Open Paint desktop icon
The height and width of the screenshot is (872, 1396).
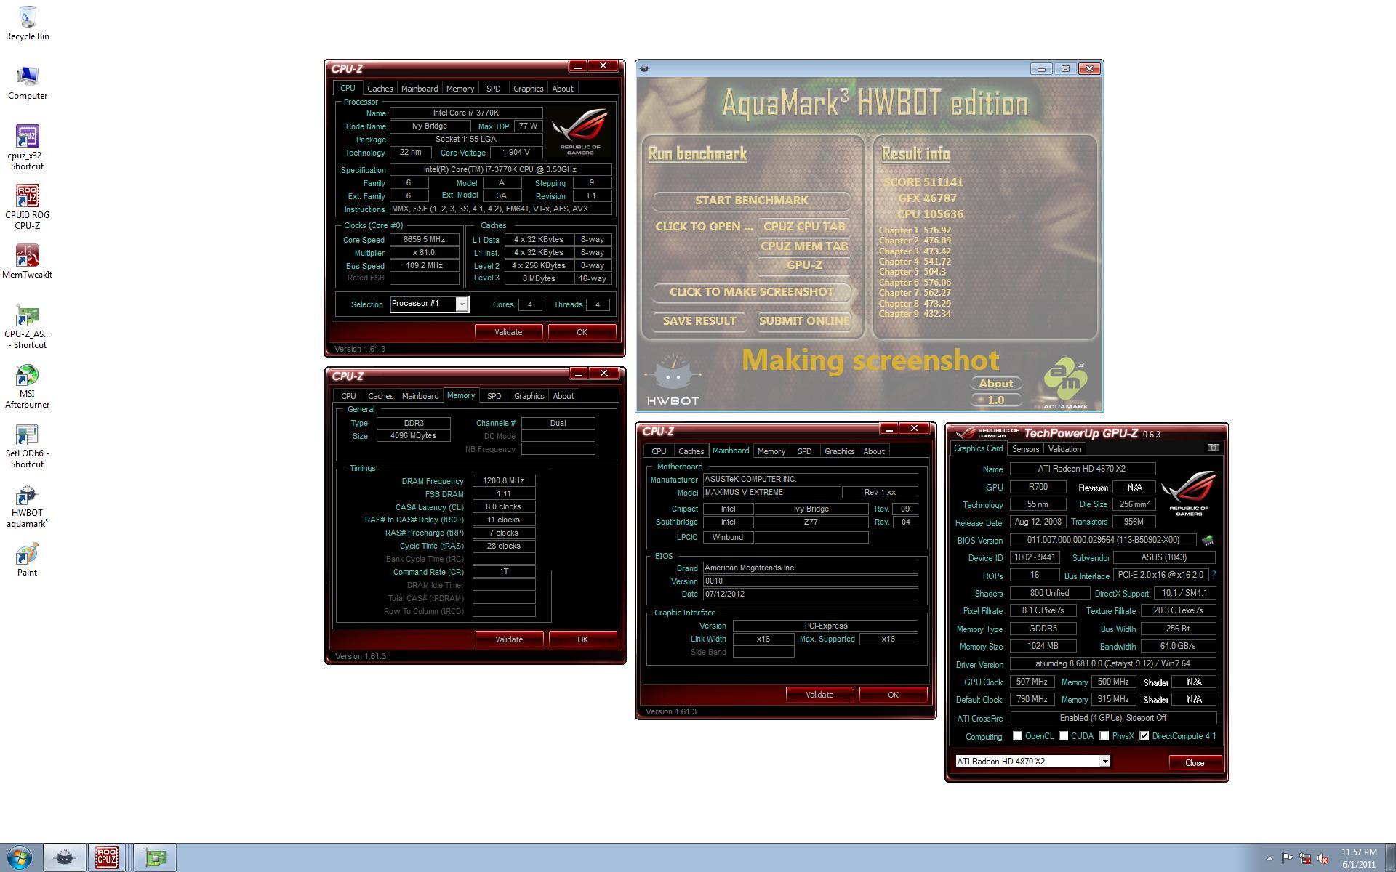(x=27, y=560)
